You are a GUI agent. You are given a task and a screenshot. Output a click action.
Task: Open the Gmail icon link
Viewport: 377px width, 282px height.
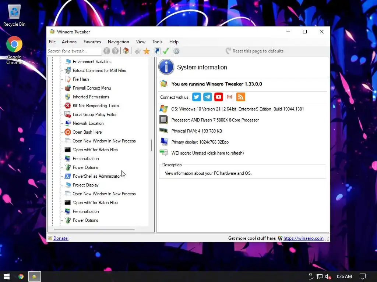coord(230,97)
